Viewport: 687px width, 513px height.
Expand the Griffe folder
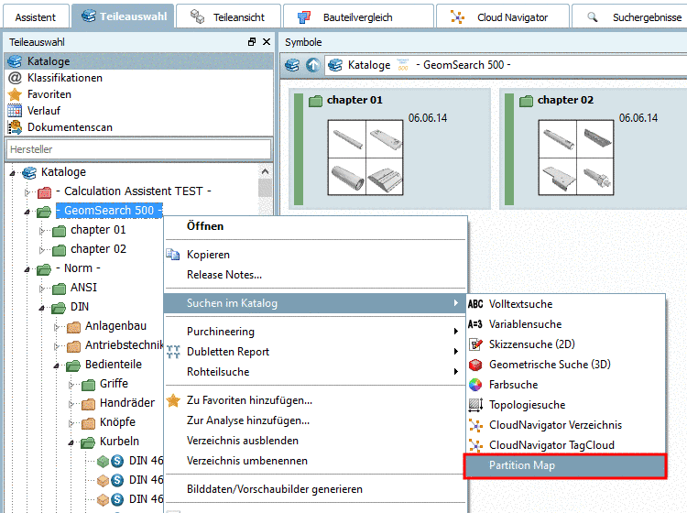pyautogui.click(x=71, y=385)
